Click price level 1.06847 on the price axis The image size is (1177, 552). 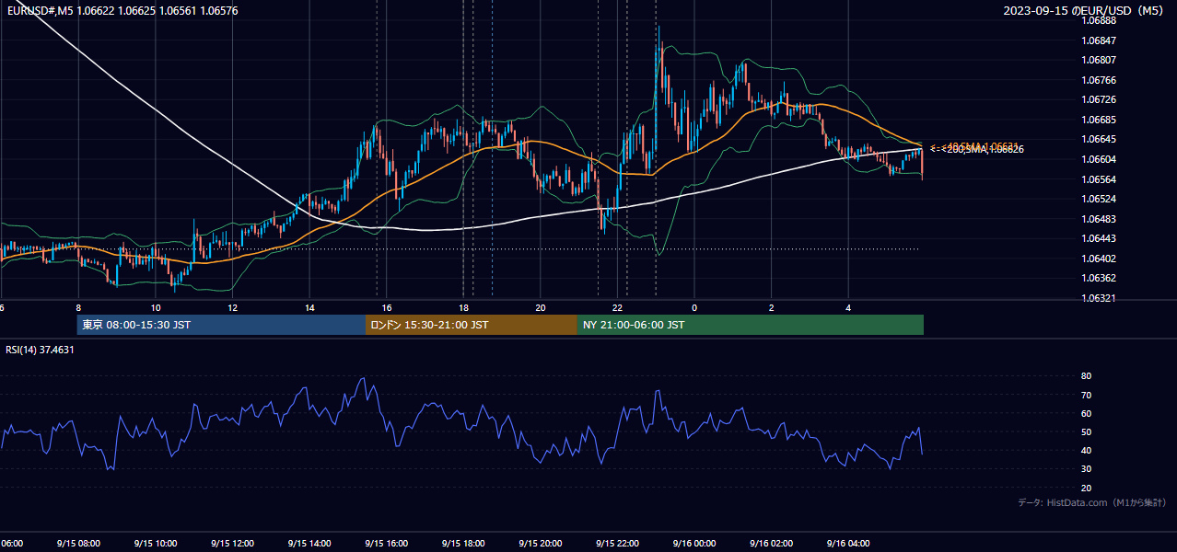pyautogui.click(x=1101, y=40)
